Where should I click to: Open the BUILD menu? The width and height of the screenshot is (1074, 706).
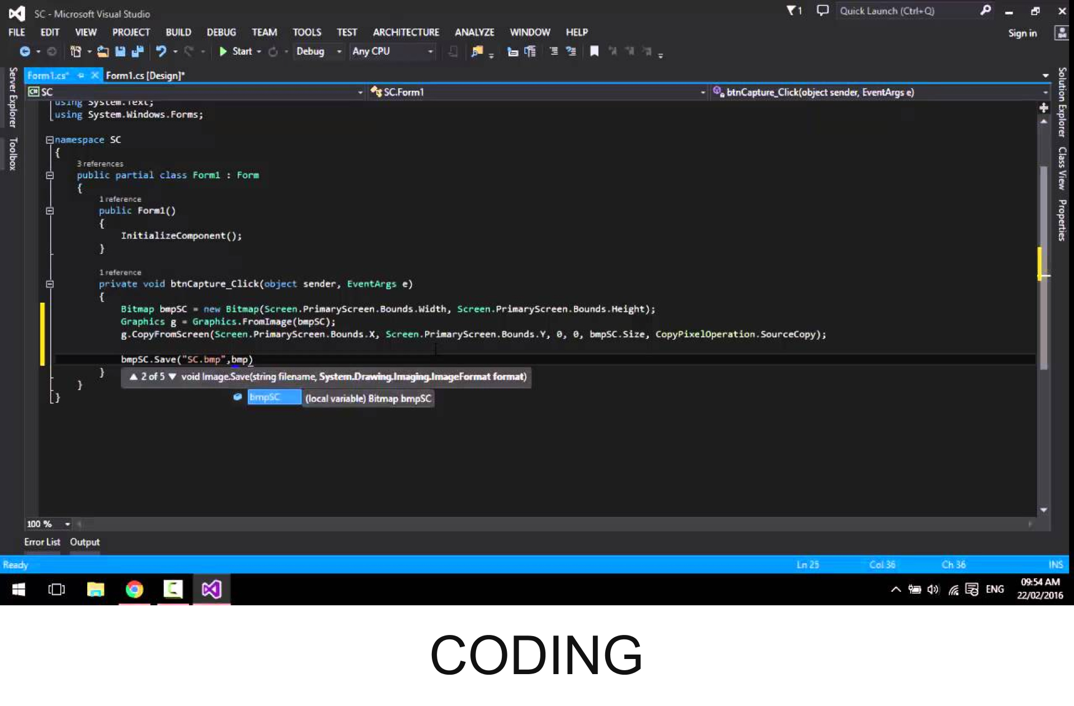(x=178, y=32)
